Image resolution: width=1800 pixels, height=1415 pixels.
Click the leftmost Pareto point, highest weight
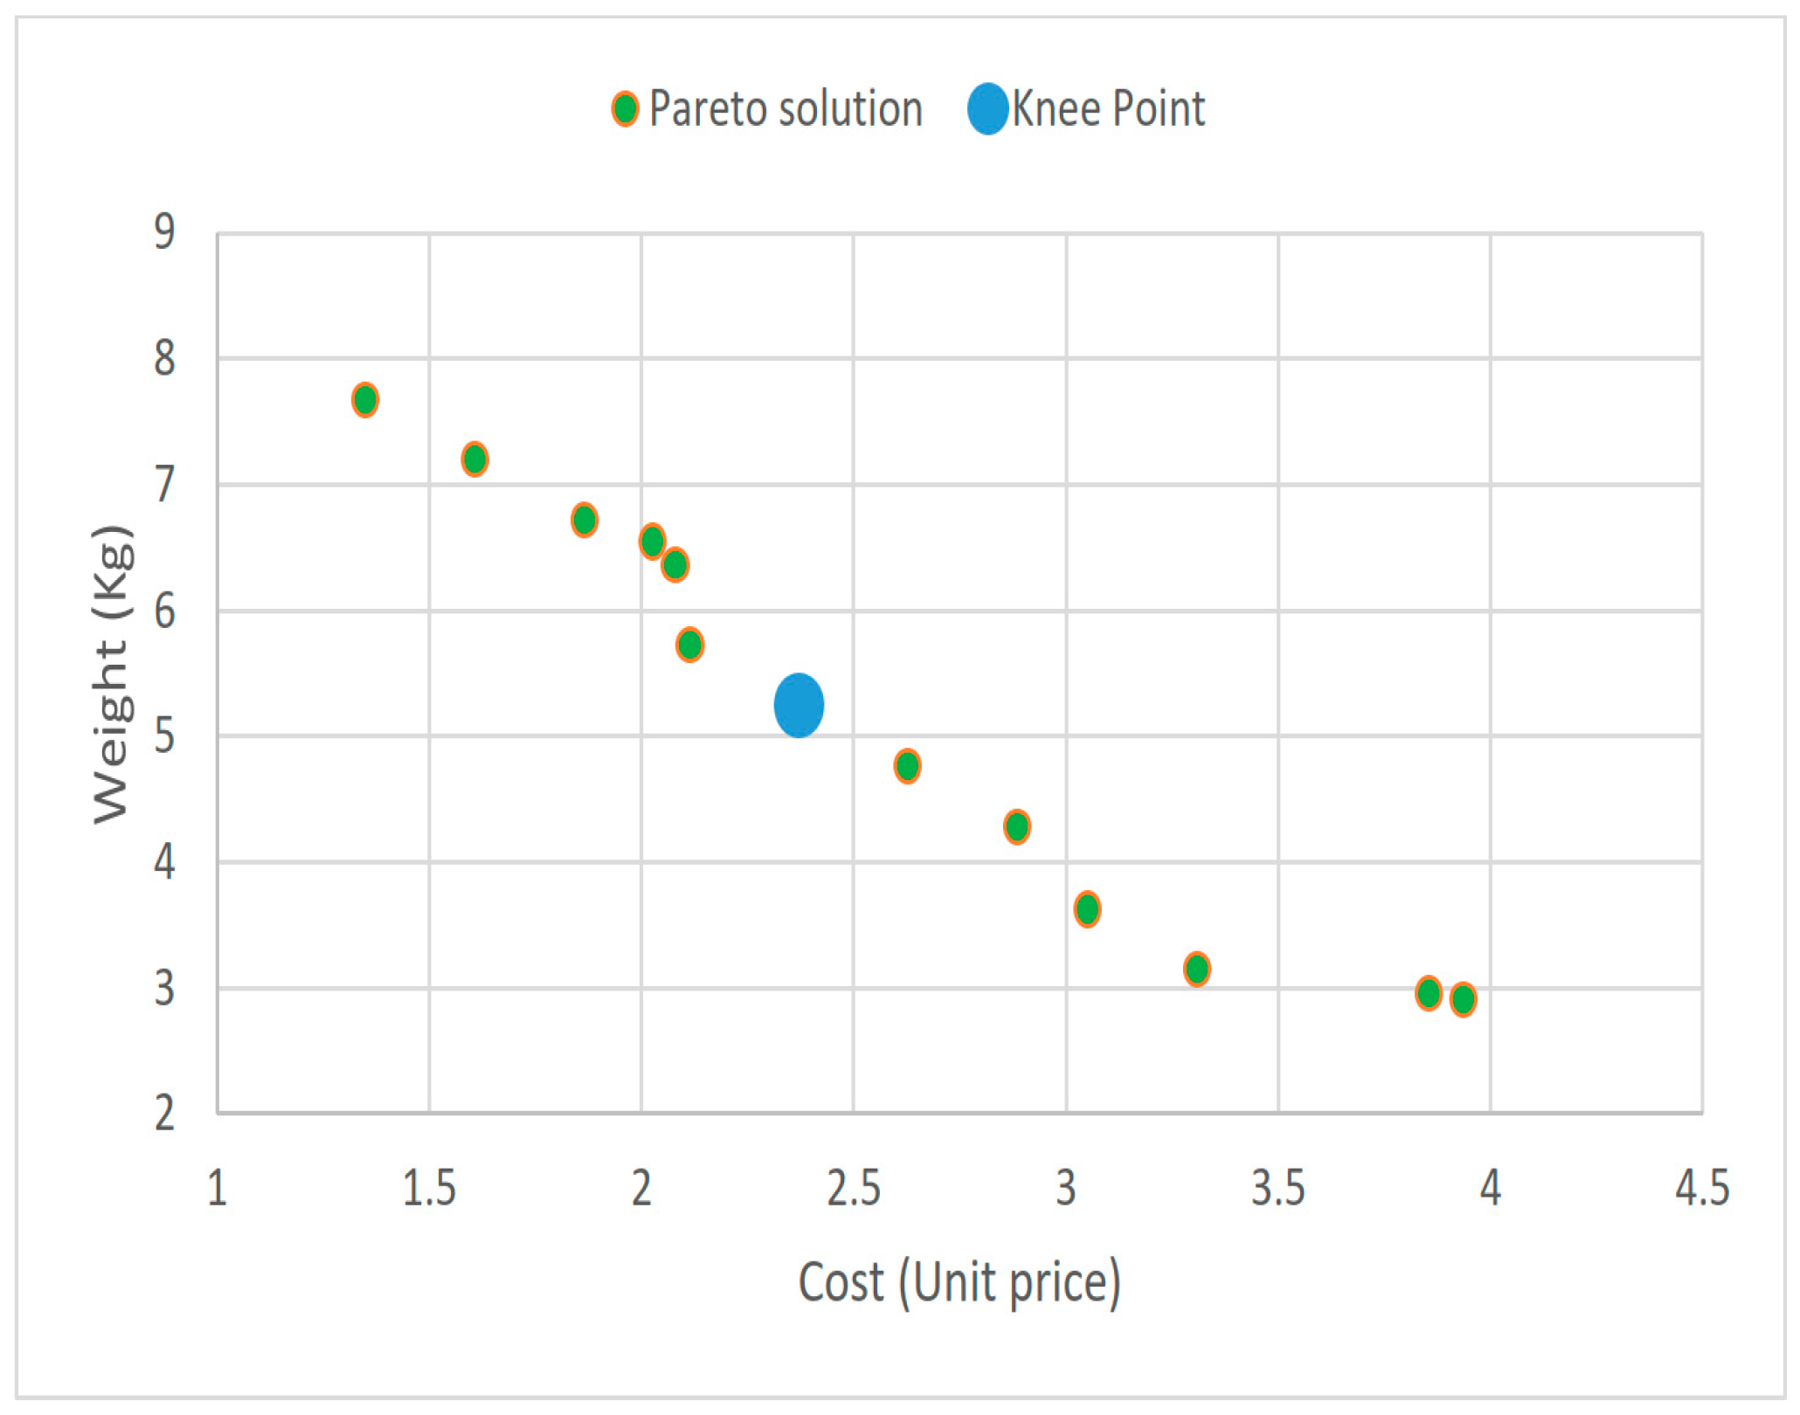click(x=365, y=400)
